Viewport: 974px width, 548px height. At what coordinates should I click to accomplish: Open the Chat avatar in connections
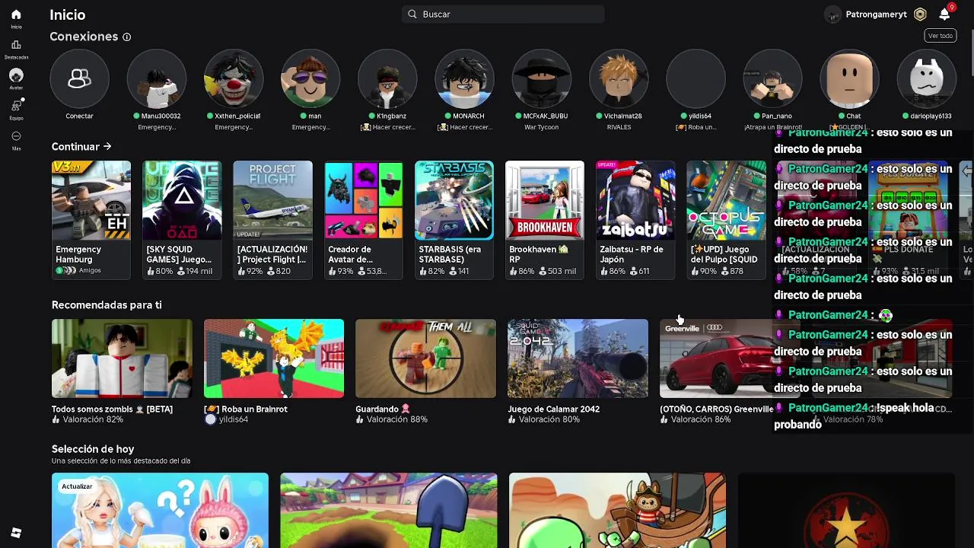click(849, 78)
